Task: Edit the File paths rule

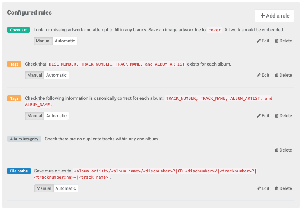Action: [263, 188]
